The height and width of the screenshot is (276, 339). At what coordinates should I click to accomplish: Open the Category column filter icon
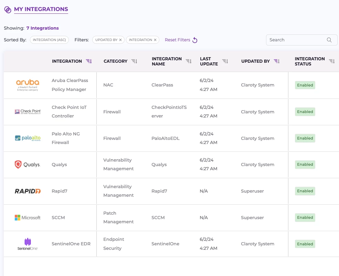(x=134, y=61)
